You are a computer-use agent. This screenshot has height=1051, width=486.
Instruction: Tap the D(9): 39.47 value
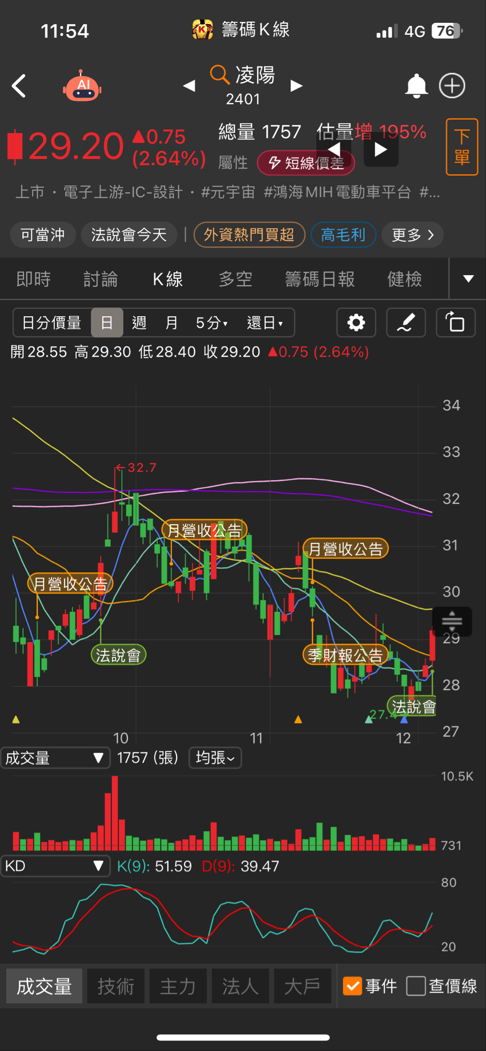(240, 866)
